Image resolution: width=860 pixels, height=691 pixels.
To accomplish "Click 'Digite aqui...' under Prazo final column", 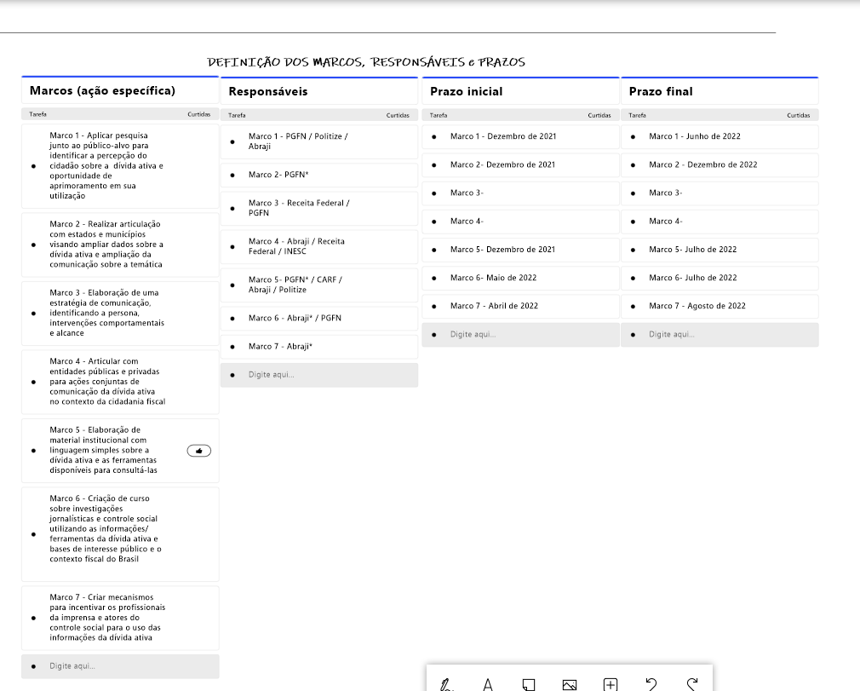I will coord(672,334).
